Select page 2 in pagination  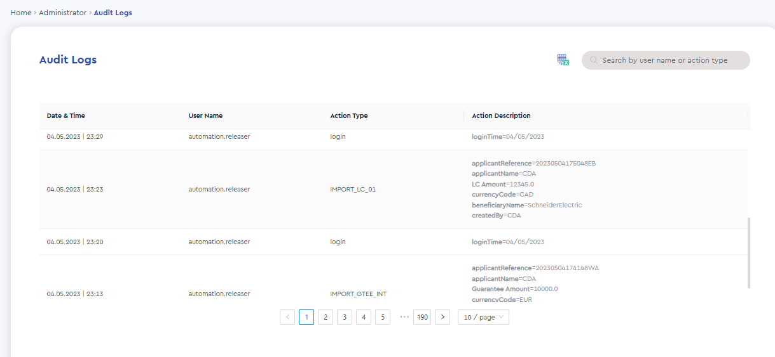coord(326,317)
